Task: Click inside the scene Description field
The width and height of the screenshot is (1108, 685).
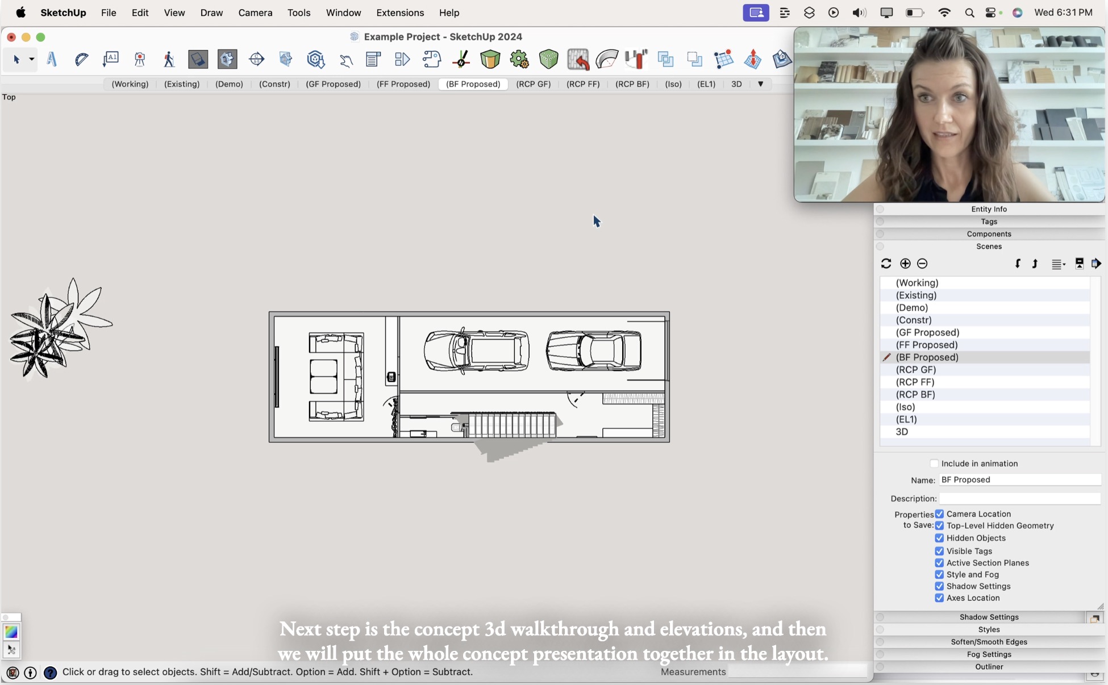Action: pyautogui.click(x=1017, y=499)
